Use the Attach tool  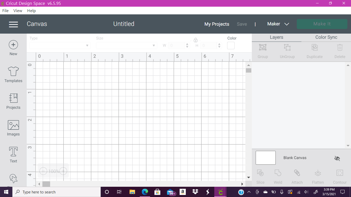point(297,176)
